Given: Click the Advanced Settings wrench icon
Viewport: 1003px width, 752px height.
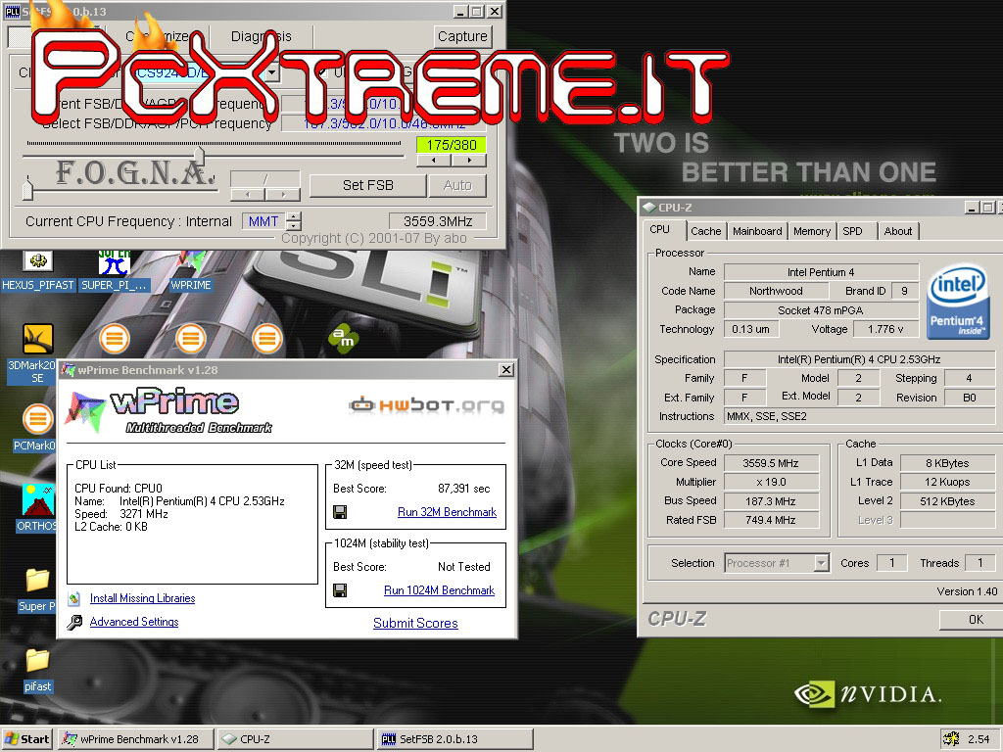Looking at the screenshot, I should point(74,622).
